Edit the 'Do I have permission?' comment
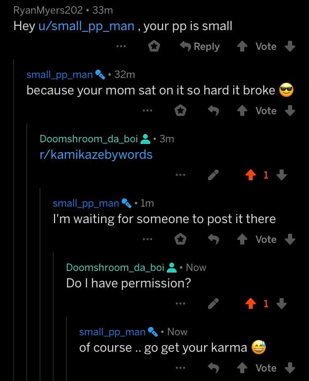Image resolution: width=309 pixels, height=381 pixels. pos(213,304)
